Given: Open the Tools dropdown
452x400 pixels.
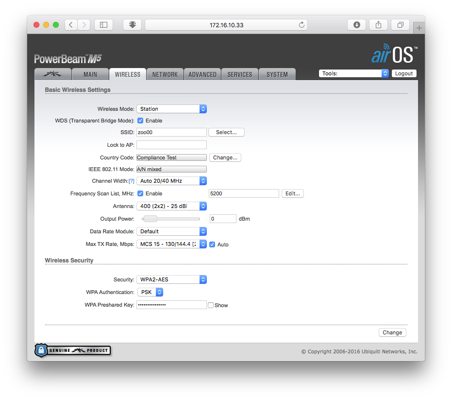Looking at the screenshot, I should point(354,73).
